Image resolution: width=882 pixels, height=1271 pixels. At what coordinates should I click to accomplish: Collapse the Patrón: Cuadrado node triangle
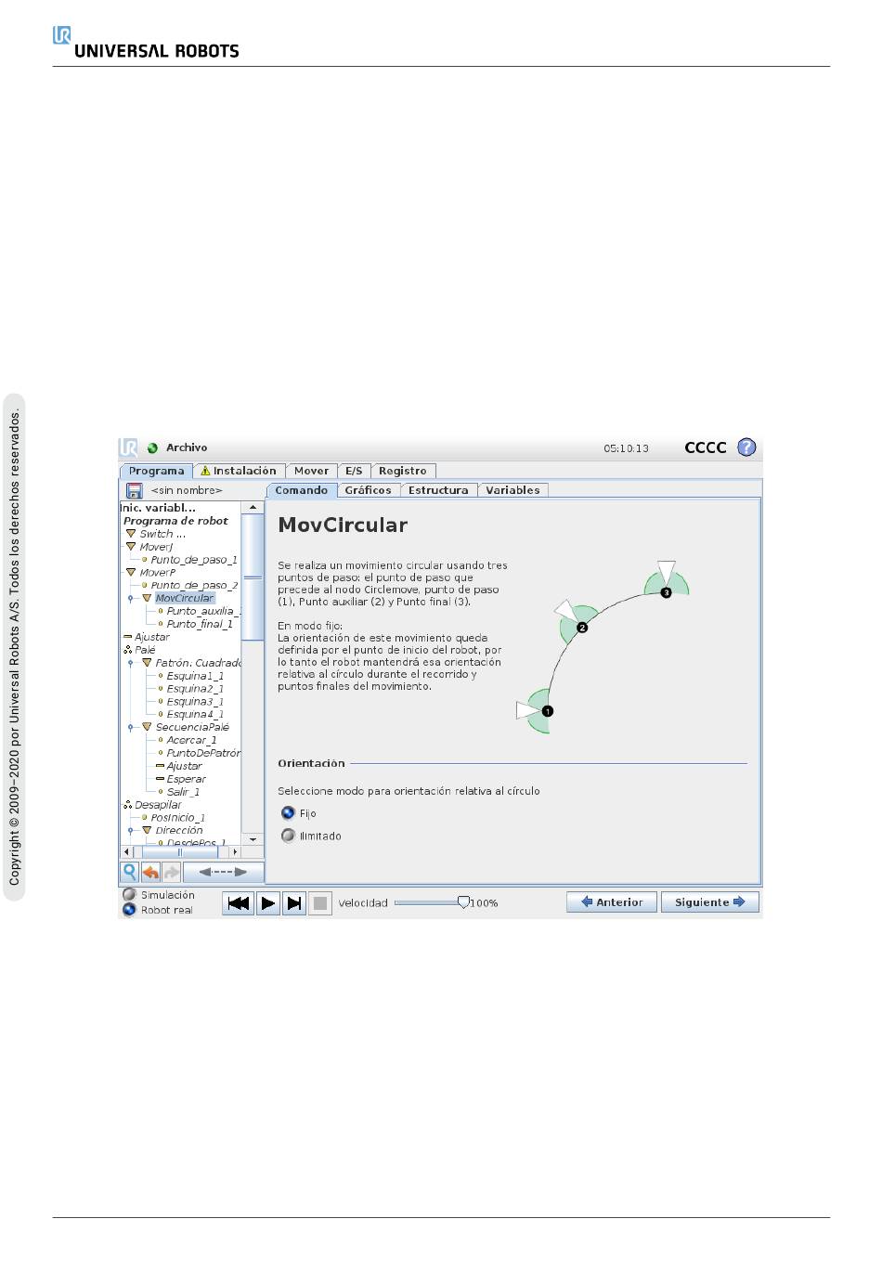coord(146,663)
